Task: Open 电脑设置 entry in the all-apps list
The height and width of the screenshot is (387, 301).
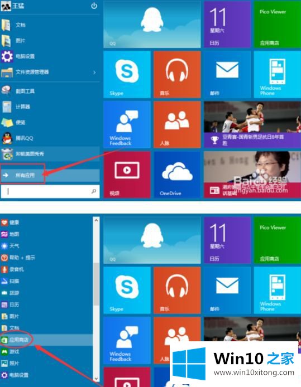Action: click(x=46, y=375)
